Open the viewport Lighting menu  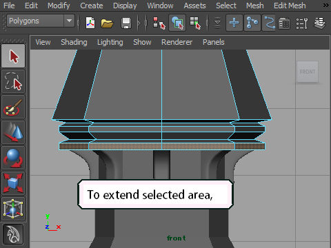pos(110,42)
